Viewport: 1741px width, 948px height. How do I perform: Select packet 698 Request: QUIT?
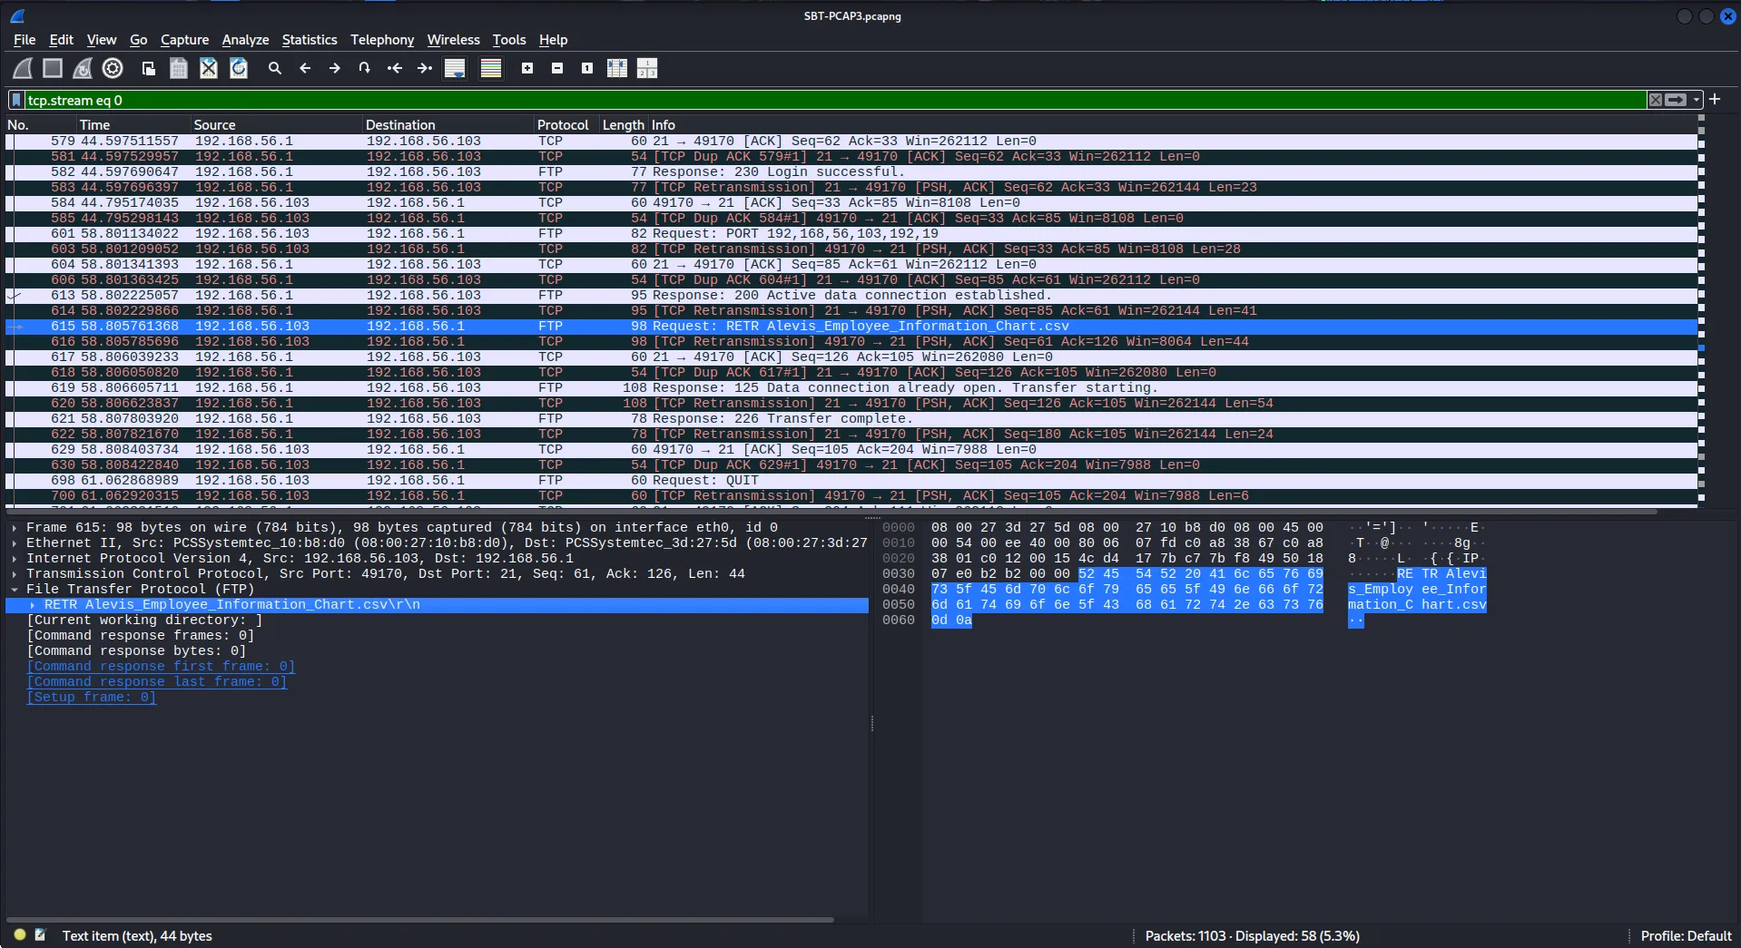coord(851,481)
